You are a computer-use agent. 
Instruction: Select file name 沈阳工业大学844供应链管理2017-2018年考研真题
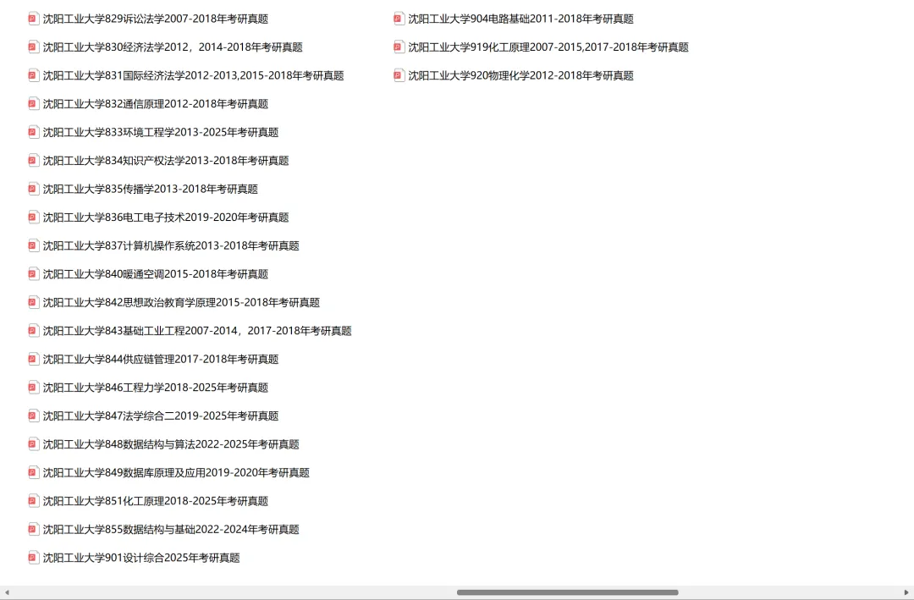pyautogui.click(x=161, y=359)
